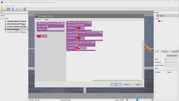Viewport: 179px width, 101px height.
Task: Click the red ok swatch in label tree
Action: 159,21
